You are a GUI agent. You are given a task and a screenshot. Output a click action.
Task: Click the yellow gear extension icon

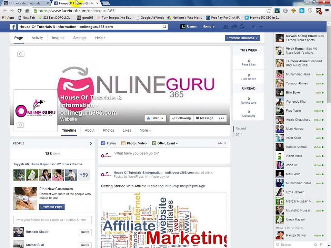point(293,11)
